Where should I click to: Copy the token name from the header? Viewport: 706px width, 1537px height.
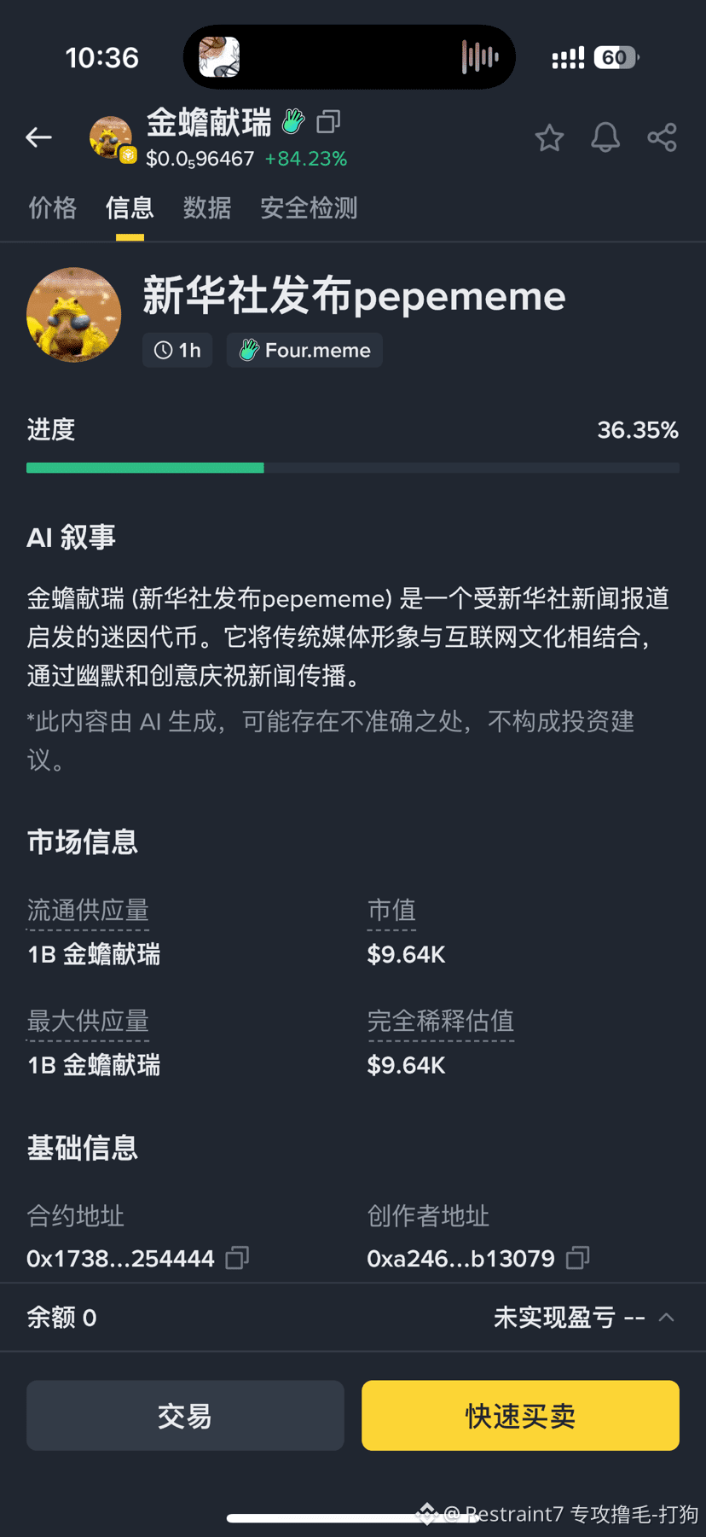[328, 122]
